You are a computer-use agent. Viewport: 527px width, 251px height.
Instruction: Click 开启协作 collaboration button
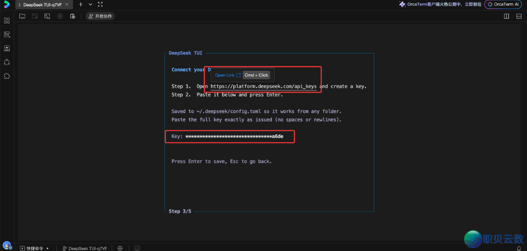(100, 16)
